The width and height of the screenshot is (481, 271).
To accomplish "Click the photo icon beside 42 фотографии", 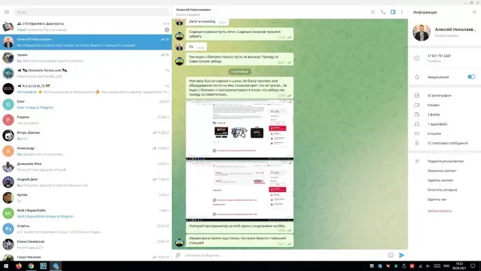I will click(416, 96).
